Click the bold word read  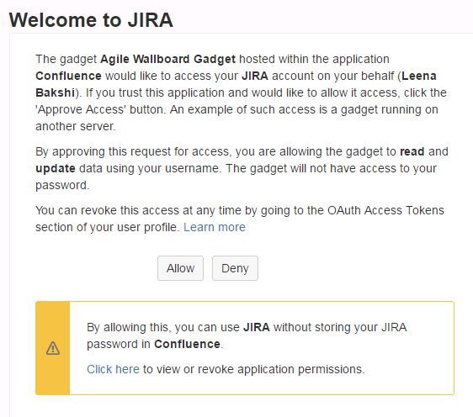tap(412, 151)
